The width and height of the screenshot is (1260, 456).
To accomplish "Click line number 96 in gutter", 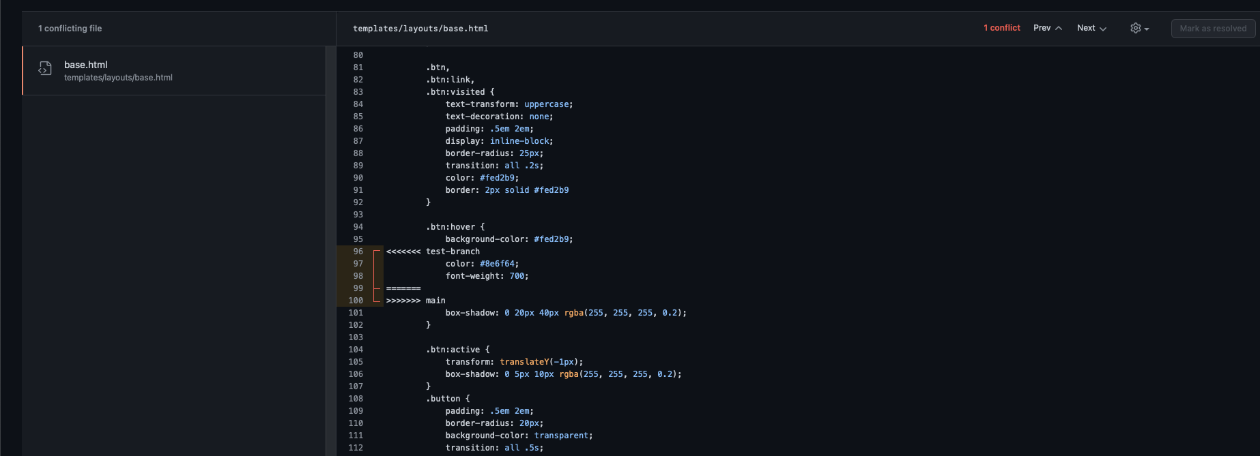I will click(358, 252).
